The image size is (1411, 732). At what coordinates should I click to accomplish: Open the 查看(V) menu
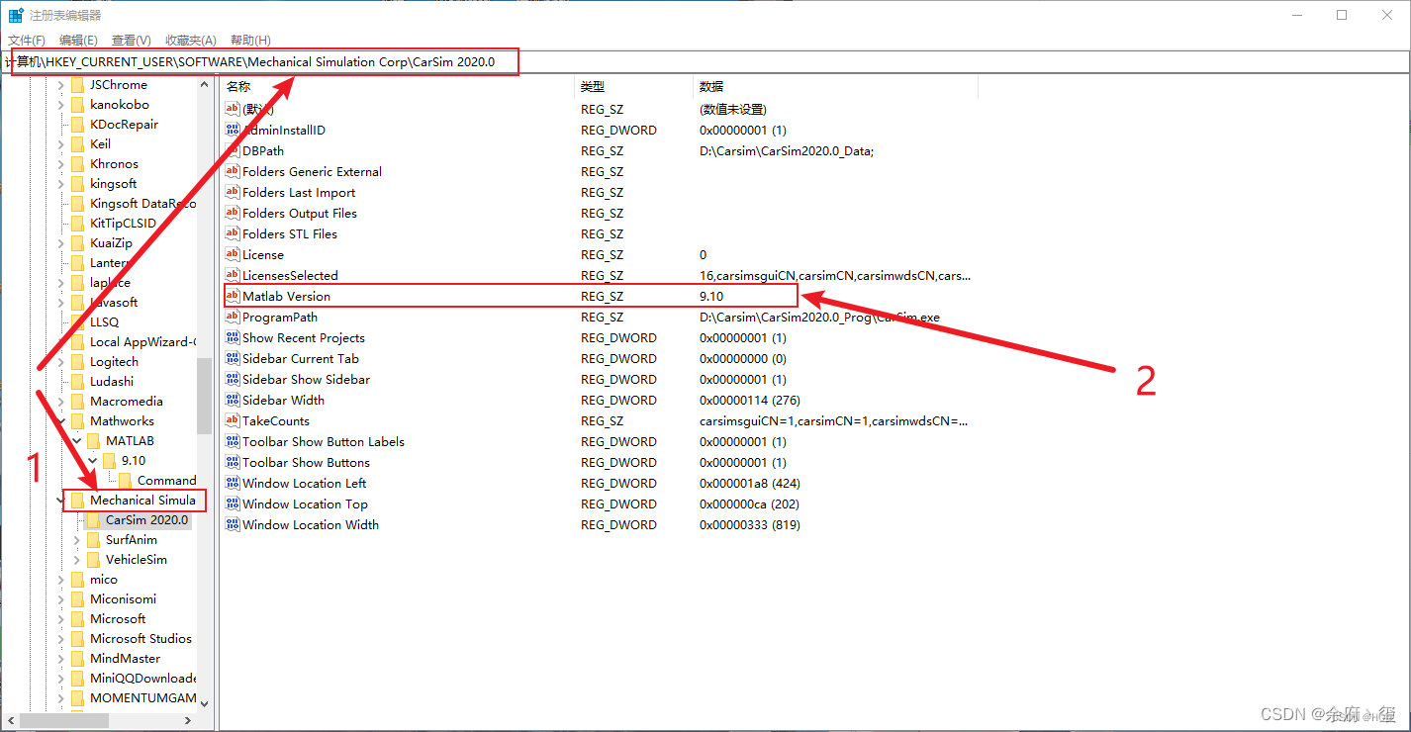(131, 40)
